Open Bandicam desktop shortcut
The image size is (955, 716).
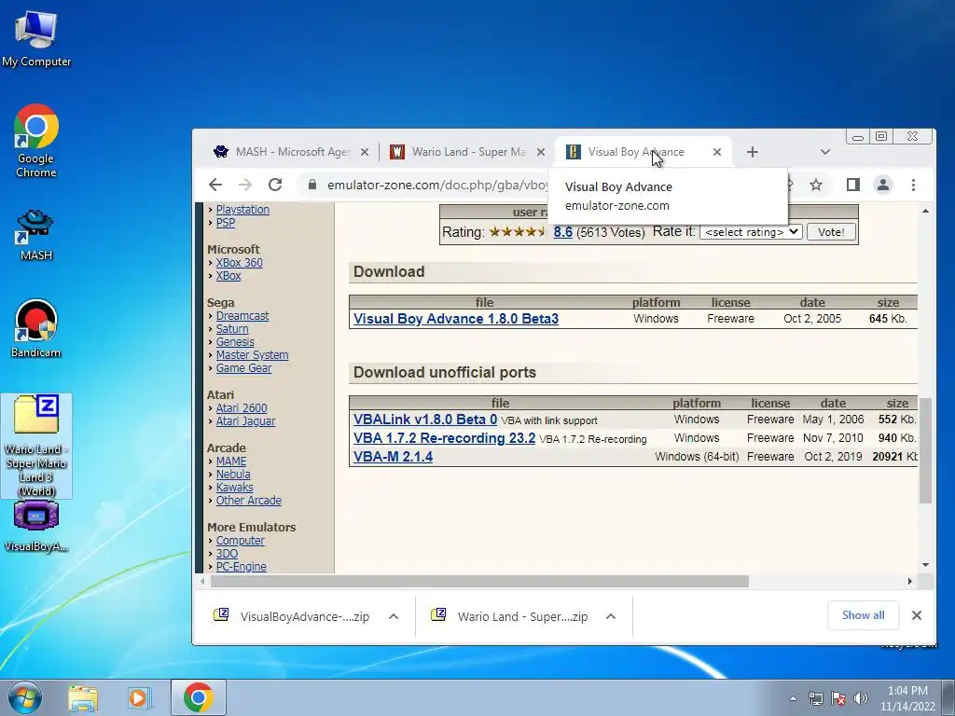(36, 329)
